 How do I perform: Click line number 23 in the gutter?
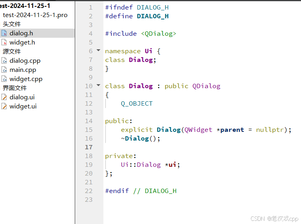coord(89,200)
